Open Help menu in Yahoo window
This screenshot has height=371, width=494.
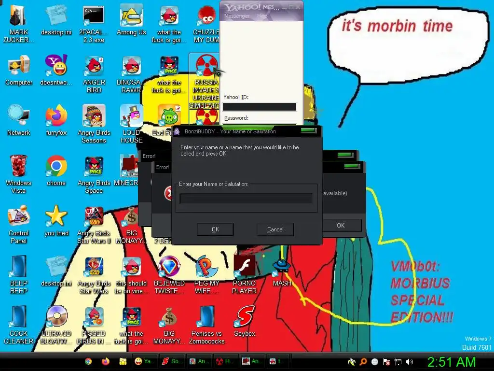click(x=262, y=16)
